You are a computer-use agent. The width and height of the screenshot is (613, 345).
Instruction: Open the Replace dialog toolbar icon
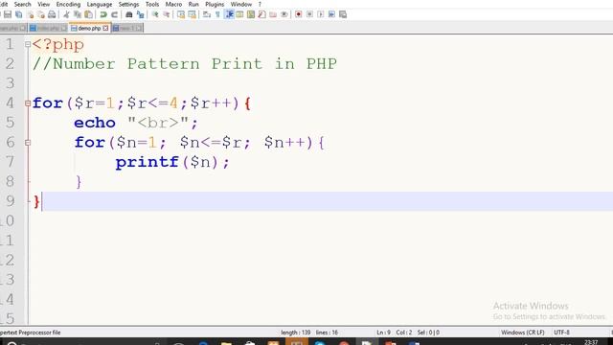140,14
